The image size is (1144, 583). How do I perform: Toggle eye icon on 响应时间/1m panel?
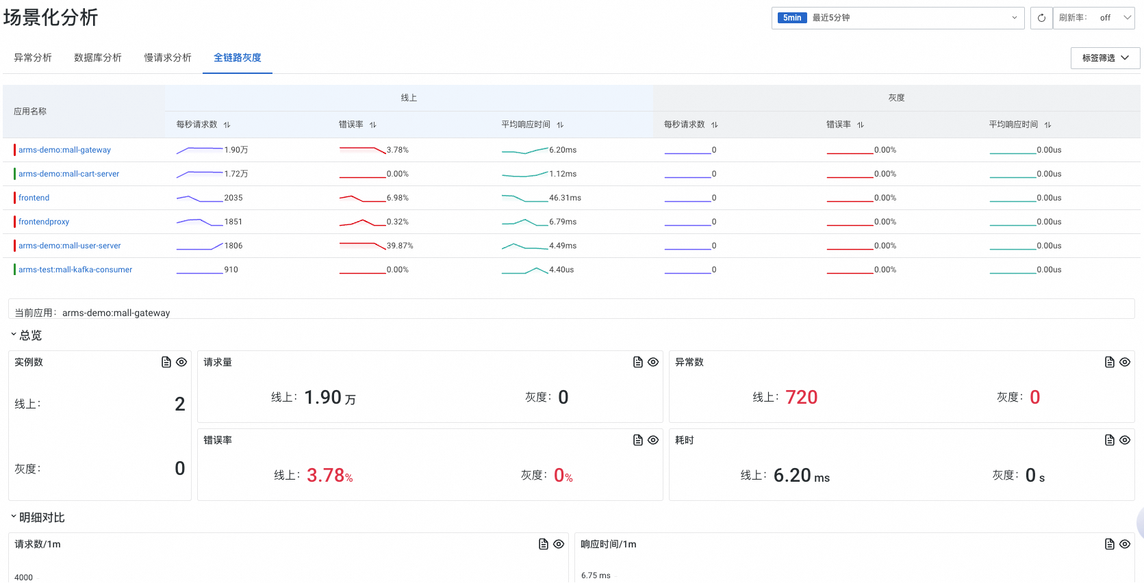tap(1125, 544)
